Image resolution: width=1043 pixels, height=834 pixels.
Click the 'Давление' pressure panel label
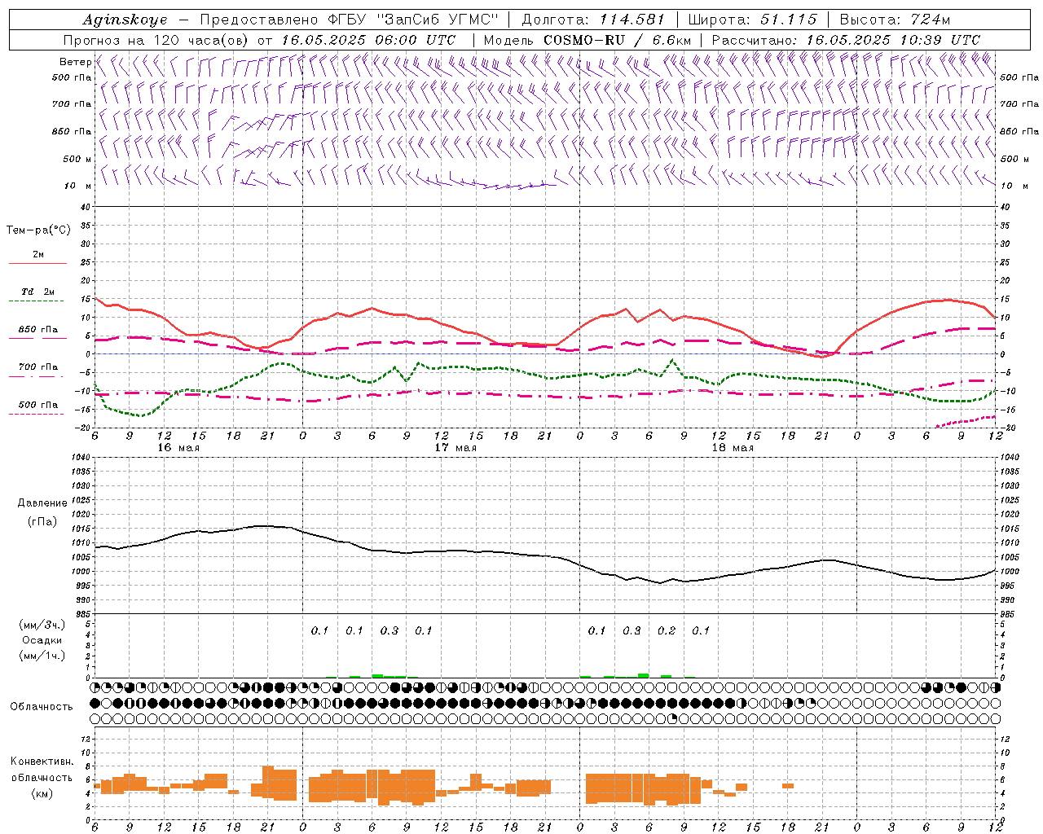tap(42, 503)
